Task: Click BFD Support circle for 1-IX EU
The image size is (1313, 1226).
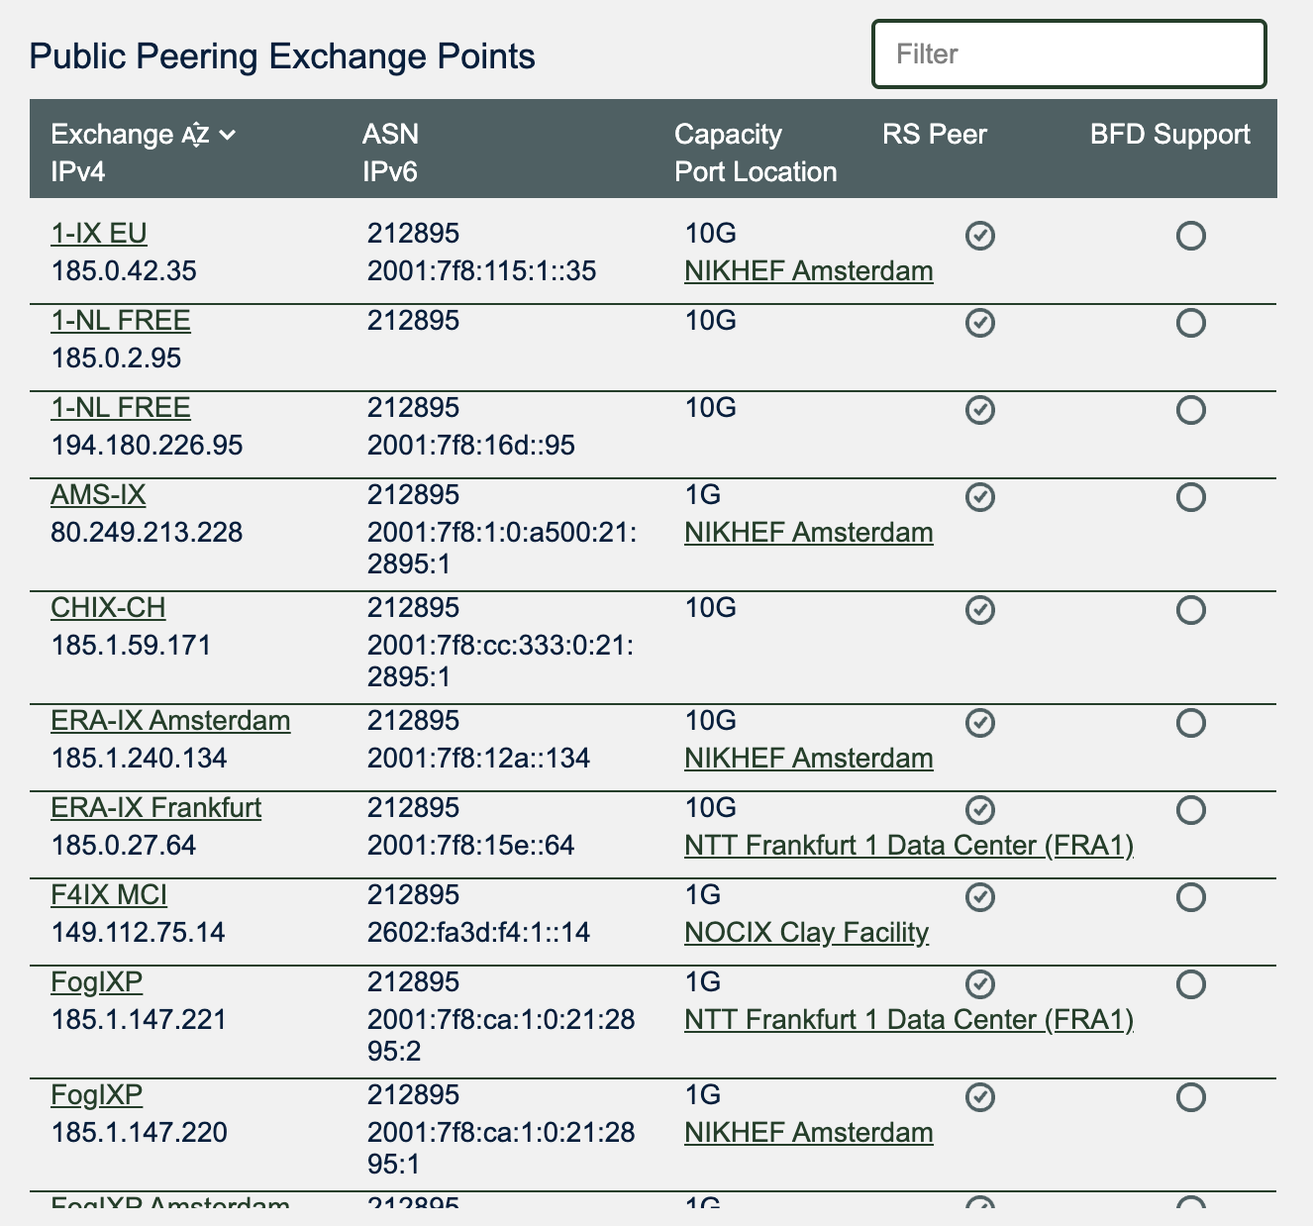Action: point(1190,236)
